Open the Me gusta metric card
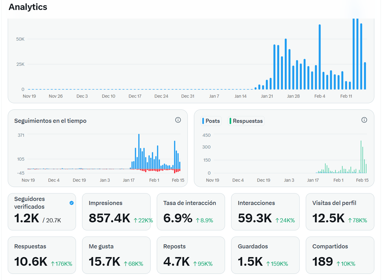This screenshot has width=387, height=280. [x=116, y=255]
